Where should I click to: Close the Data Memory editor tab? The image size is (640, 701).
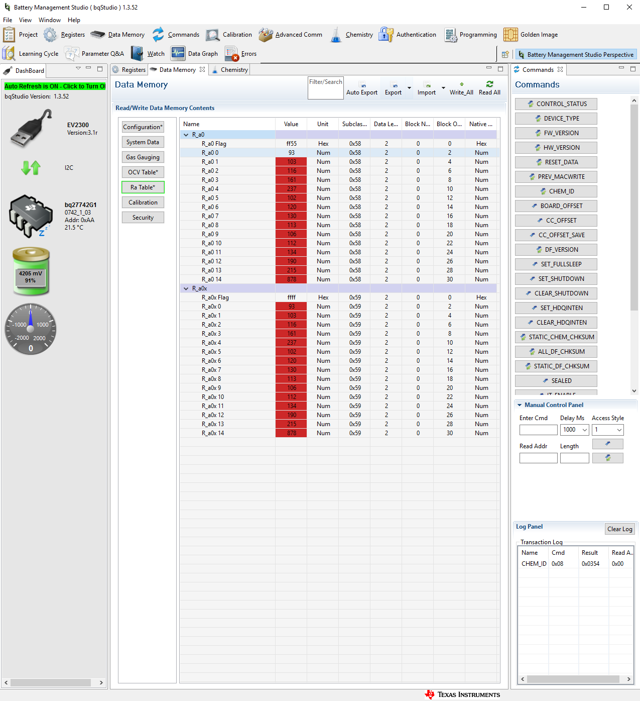point(202,69)
